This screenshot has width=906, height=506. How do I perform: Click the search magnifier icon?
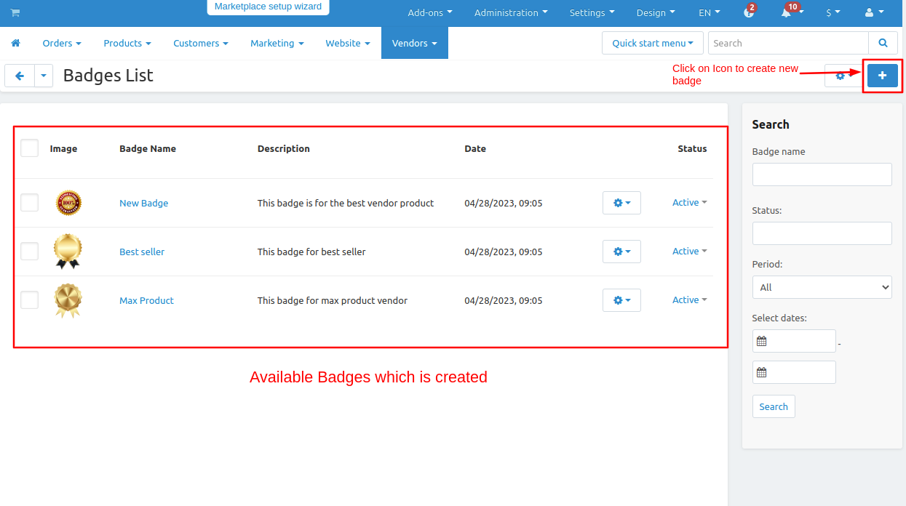tap(883, 43)
